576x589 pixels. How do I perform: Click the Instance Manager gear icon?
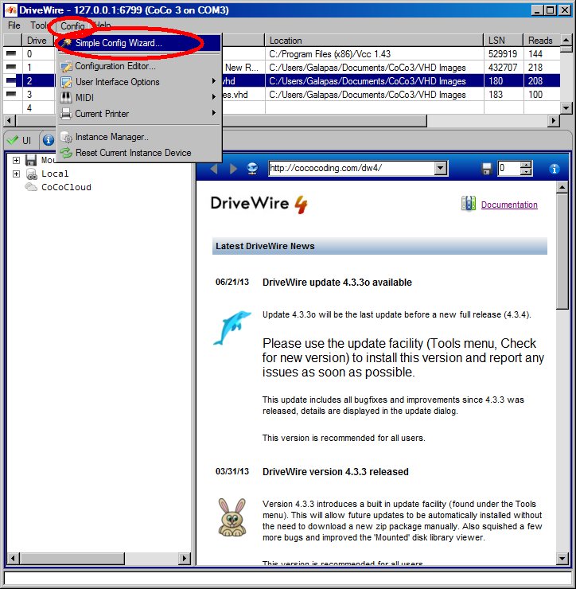(x=67, y=137)
